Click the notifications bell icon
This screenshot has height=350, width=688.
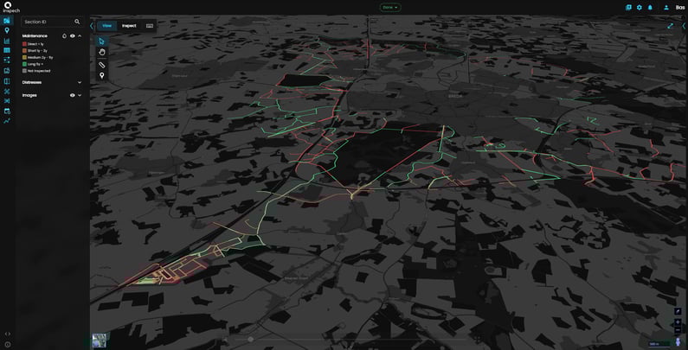click(650, 7)
